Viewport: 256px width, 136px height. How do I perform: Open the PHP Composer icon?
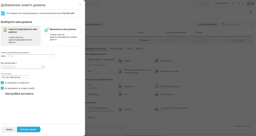[157, 94]
